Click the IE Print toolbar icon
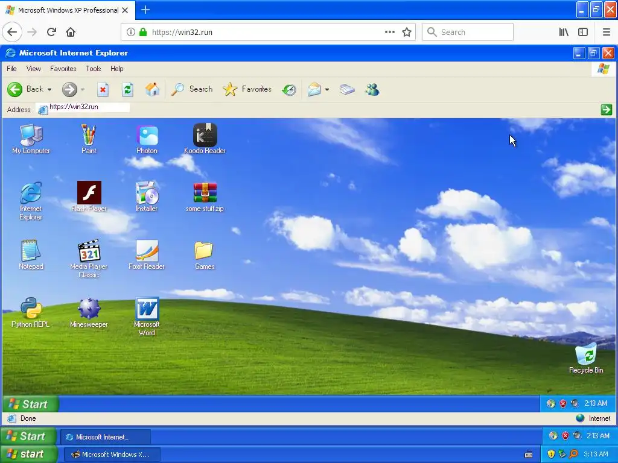The height and width of the screenshot is (463, 618). pos(347,89)
